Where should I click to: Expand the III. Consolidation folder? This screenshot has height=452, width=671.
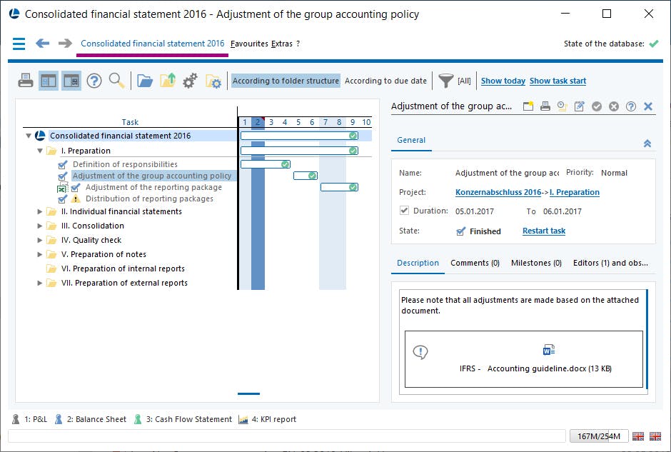(x=40, y=226)
